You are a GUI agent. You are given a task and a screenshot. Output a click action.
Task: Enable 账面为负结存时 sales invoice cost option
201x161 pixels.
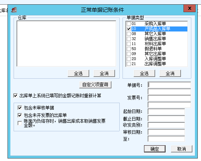coord(20,123)
